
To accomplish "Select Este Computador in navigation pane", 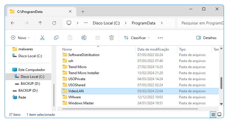I will pos(32,70).
